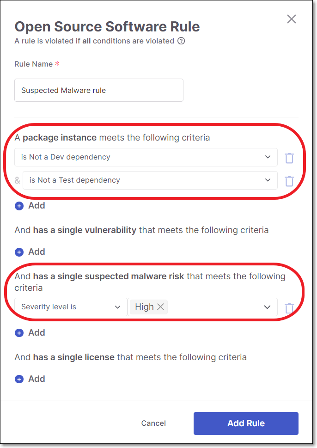Click plus icon under package instance criteria

[x=19, y=206]
